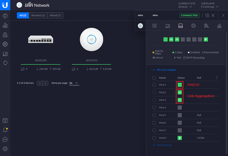Select the access point thumbnail 10.0.0.251
228x156 pixels.
(92, 39)
